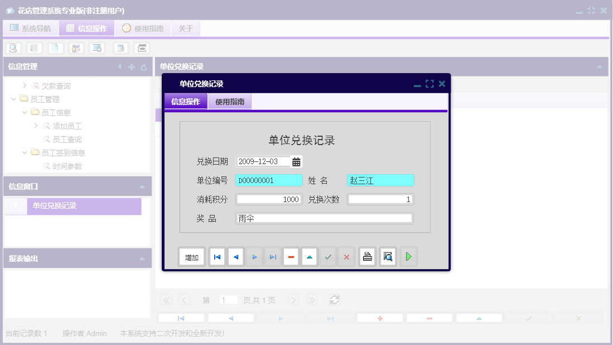This screenshot has height=345, width=613.
Task: Expand the 欠款查询 tree node
Action: pyautogui.click(x=25, y=85)
